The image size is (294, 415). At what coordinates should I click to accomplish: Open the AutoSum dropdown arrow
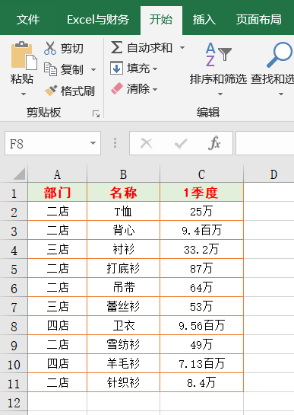point(182,48)
